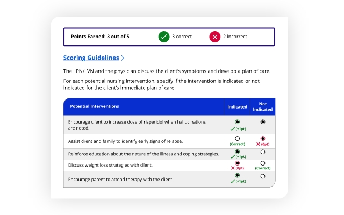344x215 pixels.
Task: Click the Potential Interventions table header
Action: 95,106
